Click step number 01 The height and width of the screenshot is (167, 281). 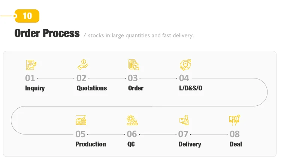pos(30,78)
